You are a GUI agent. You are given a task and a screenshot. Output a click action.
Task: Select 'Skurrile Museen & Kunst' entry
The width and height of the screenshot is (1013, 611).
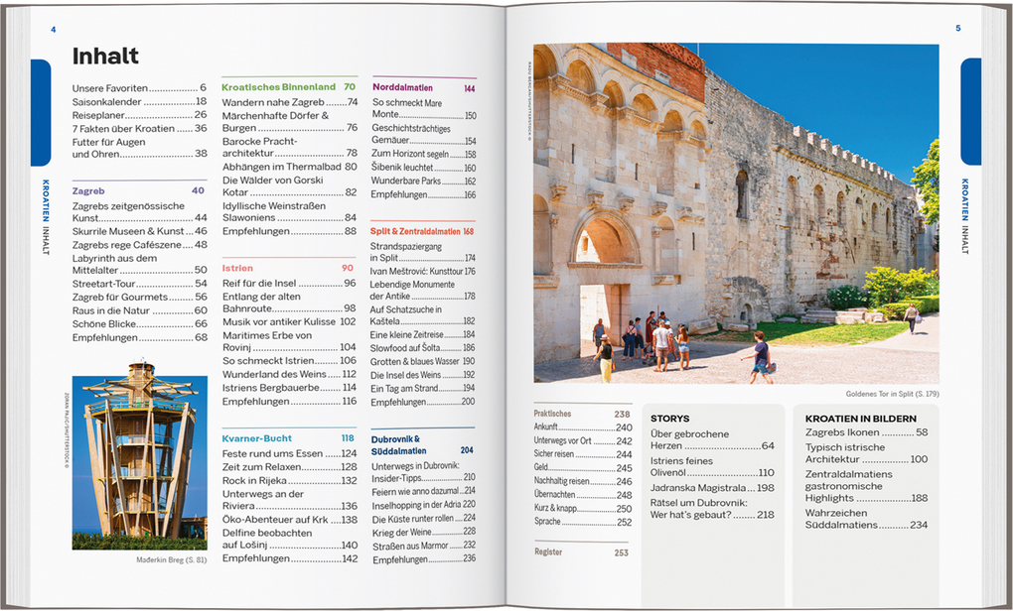pyautogui.click(x=140, y=231)
